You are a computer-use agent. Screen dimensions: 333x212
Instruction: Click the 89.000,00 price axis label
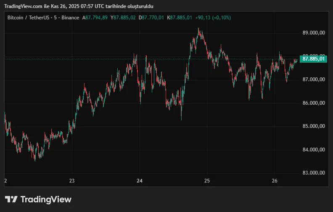tap(314, 33)
